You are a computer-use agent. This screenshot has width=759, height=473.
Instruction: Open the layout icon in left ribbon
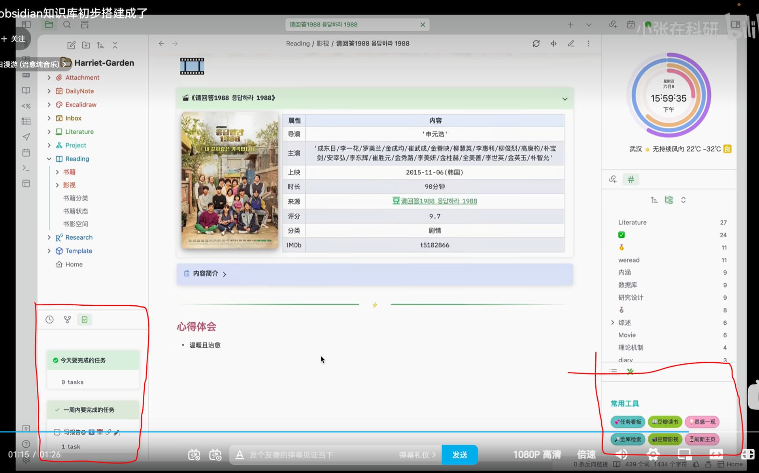pyautogui.click(x=26, y=184)
